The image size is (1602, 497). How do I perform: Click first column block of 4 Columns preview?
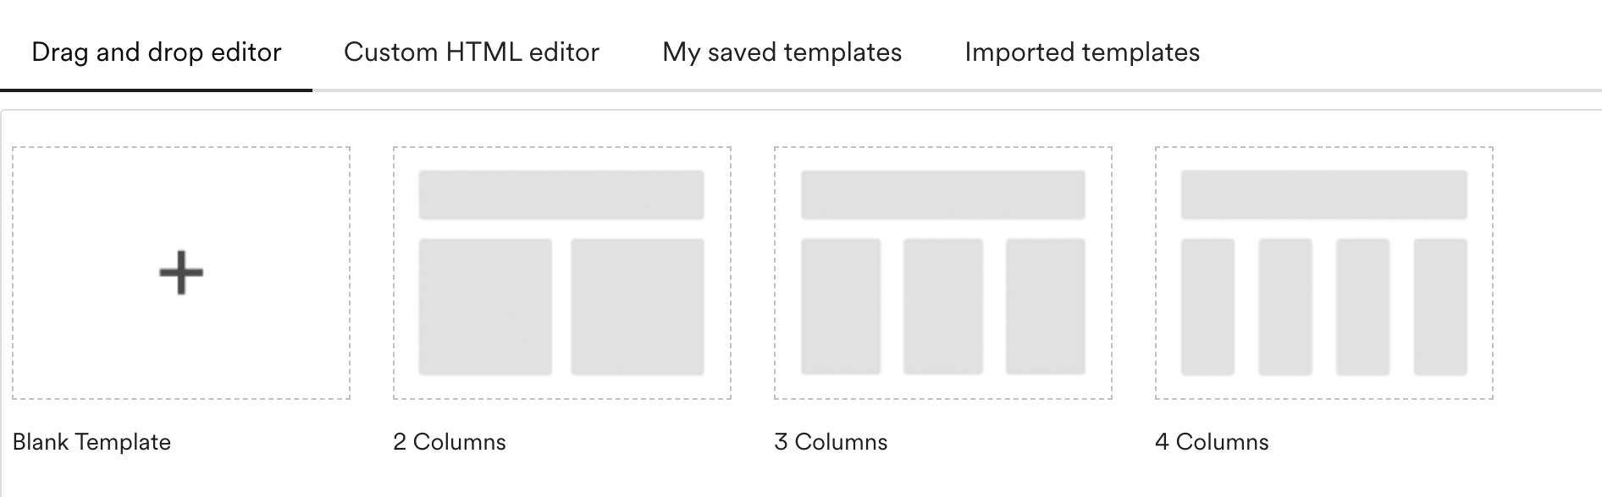click(1207, 307)
